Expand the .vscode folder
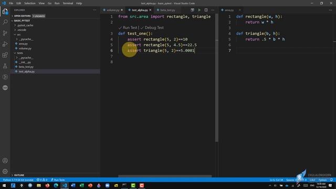Screen dimensions: 336x189 [x=22, y=30]
